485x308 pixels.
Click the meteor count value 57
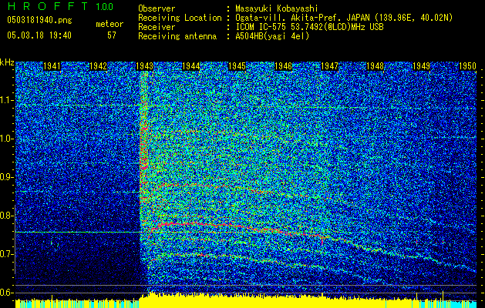[x=112, y=35]
